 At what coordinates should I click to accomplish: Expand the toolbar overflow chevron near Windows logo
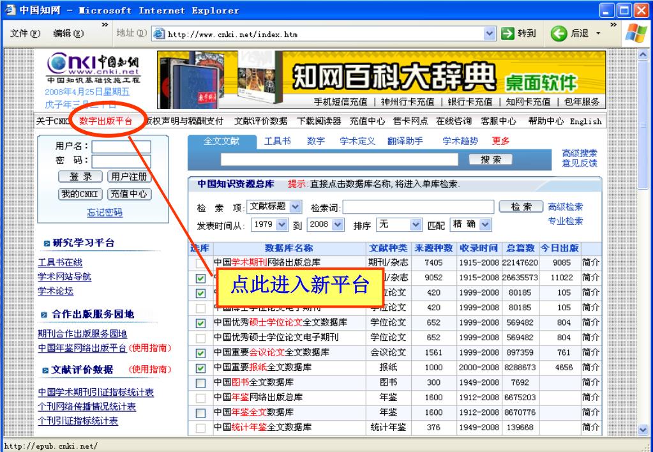pos(613,25)
